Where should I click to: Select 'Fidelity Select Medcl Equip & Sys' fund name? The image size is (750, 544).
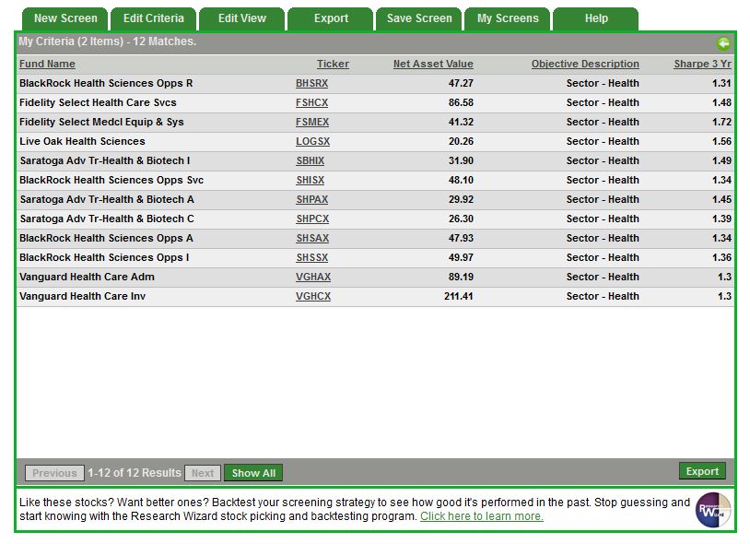tap(102, 122)
